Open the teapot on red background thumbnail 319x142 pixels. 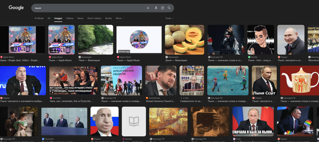point(299,80)
